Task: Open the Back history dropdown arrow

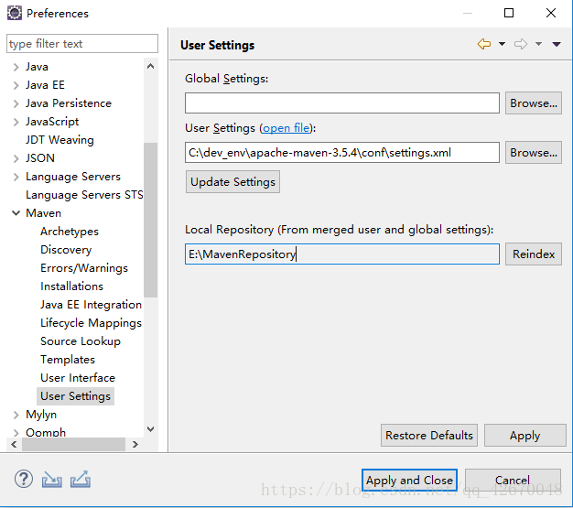Action: pos(503,44)
